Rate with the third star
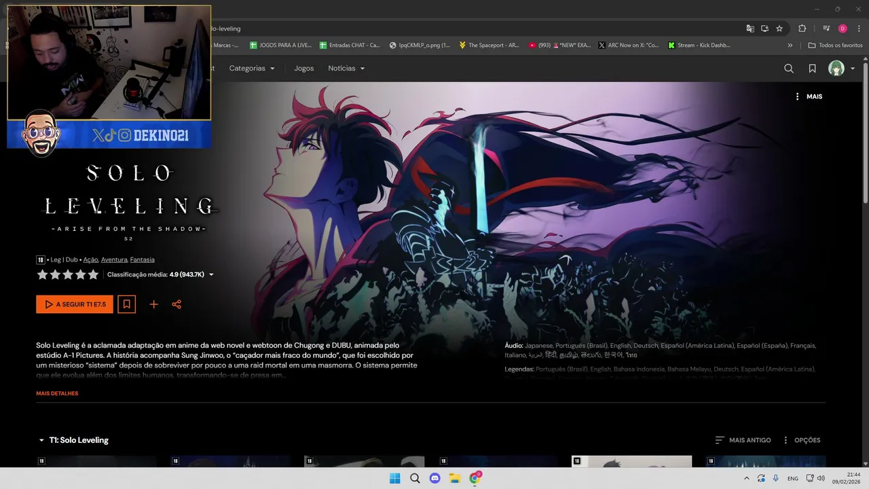The image size is (869, 489). click(x=68, y=274)
